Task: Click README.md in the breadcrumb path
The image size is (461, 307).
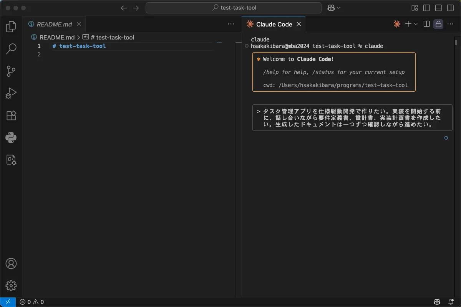Action: pos(57,37)
